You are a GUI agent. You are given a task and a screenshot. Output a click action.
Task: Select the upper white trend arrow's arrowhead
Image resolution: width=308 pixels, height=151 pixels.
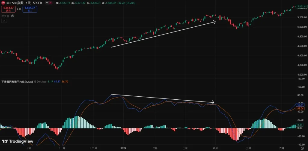click(x=215, y=21)
